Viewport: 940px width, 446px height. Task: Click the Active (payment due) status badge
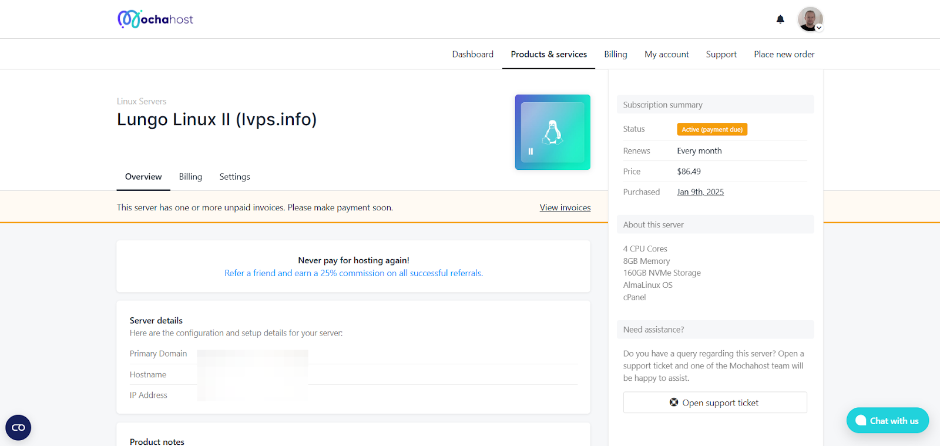[x=712, y=129]
